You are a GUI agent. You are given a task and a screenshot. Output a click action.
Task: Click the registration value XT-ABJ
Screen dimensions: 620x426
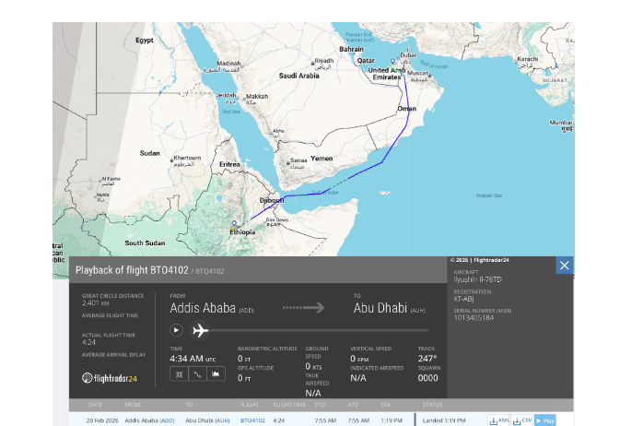463,299
